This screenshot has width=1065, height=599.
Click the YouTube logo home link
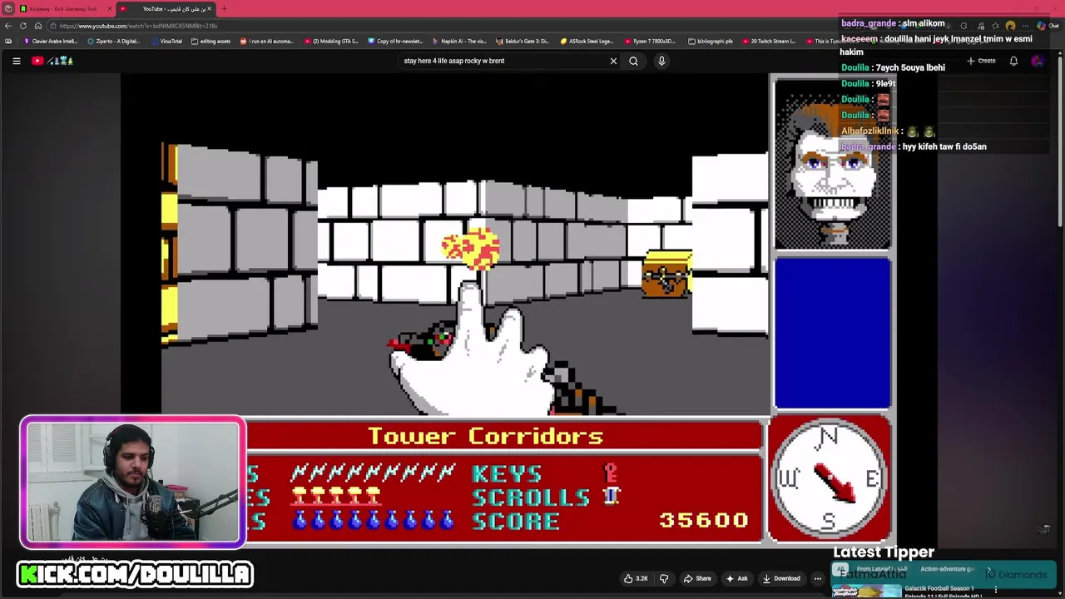(x=53, y=61)
